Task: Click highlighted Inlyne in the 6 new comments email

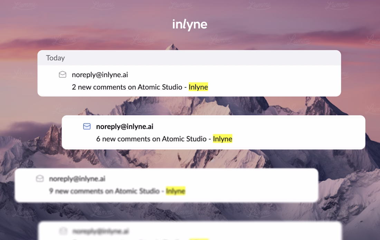Action: tap(222, 139)
